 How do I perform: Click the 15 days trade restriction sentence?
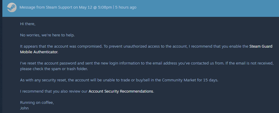click(x=119, y=80)
